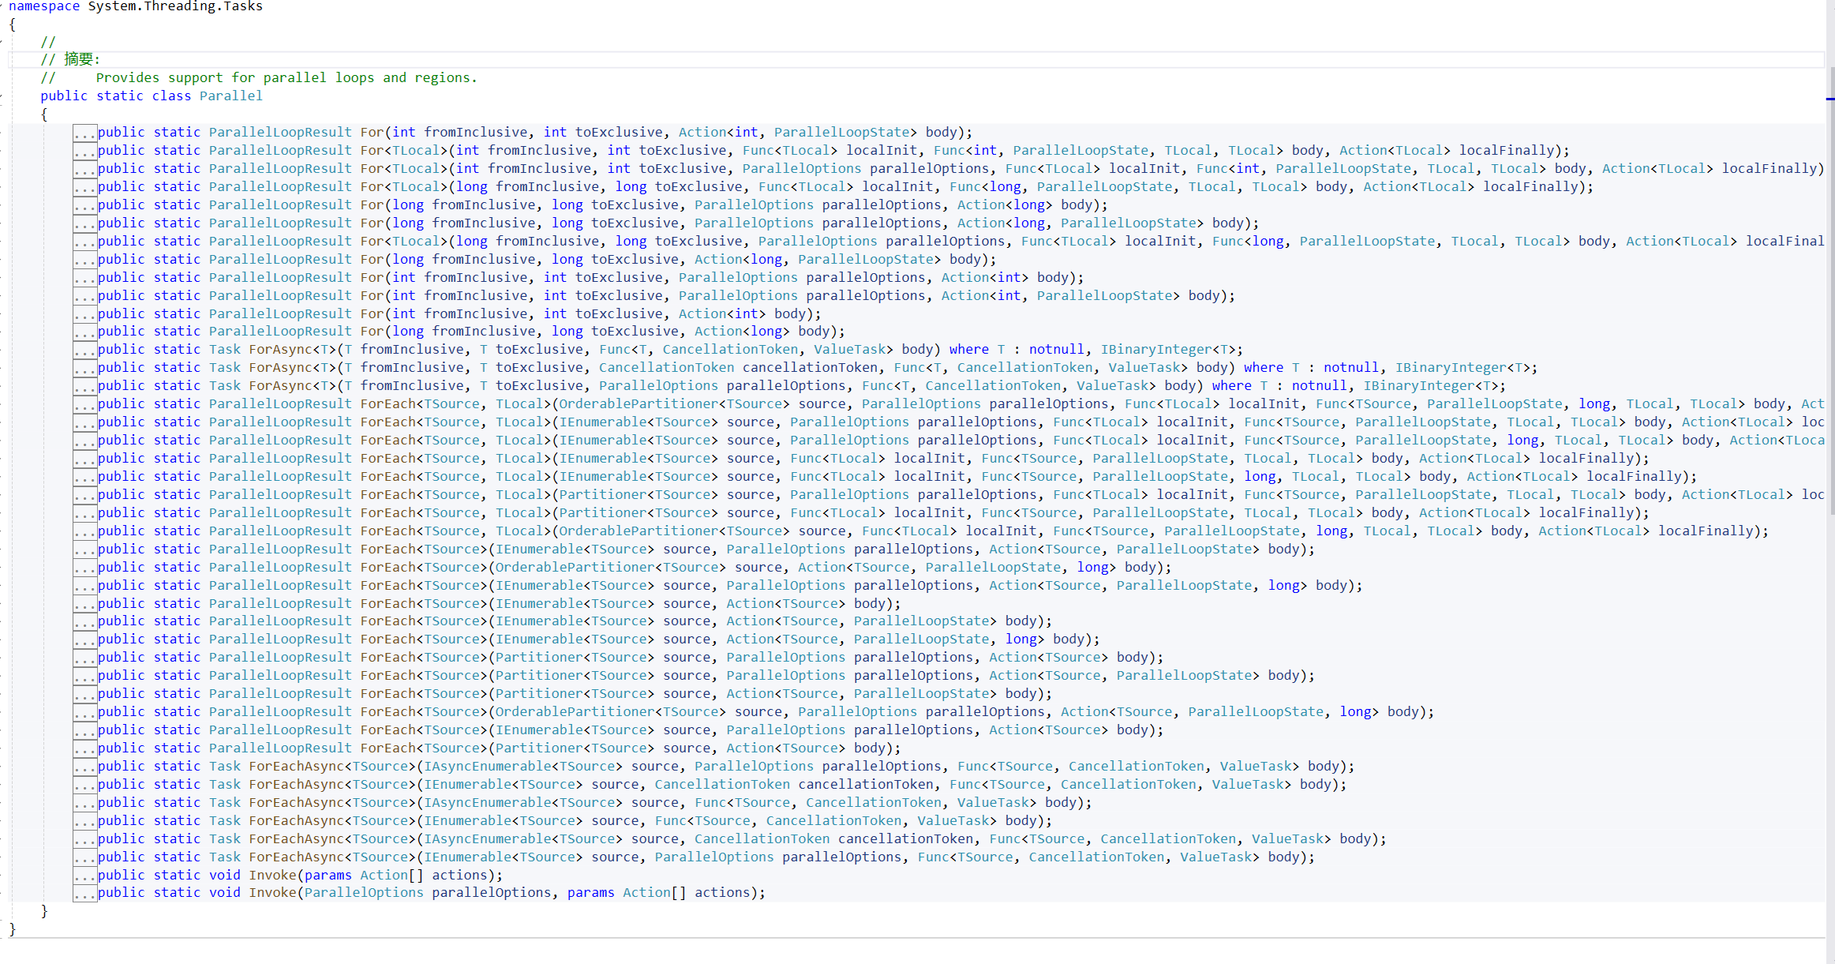Click the "Parallel" class name in declaration

[x=231, y=96]
